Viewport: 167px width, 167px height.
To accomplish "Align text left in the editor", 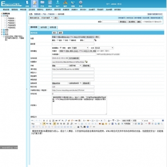I will [x=54, y=124].
